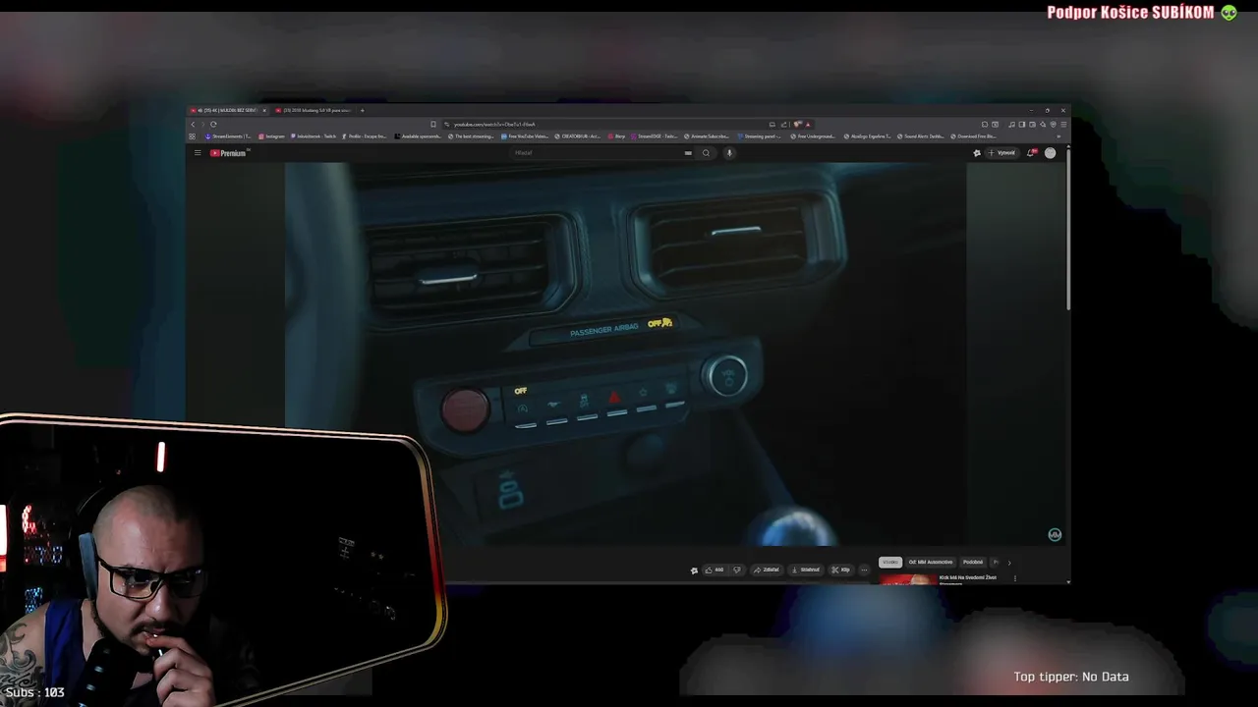Screen dimensions: 1258x707
Task: Click the Zdieľať share button
Action: pos(767,570)
